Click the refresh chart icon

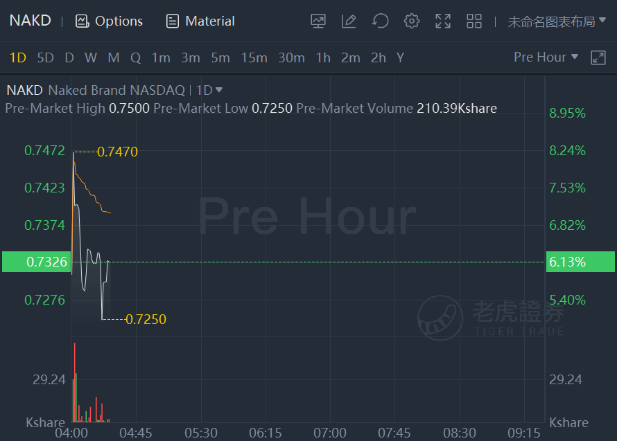click(380, 21)
